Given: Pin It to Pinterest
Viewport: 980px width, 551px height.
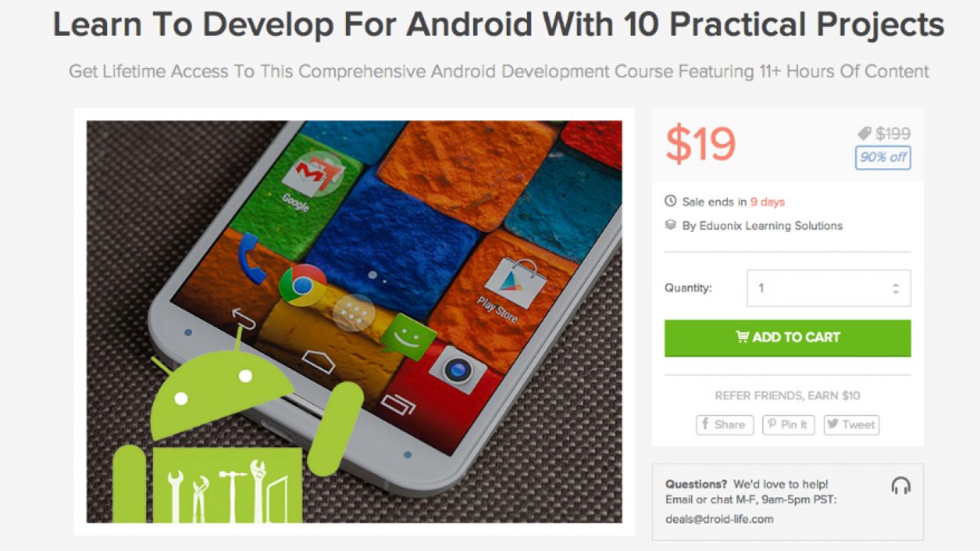Looking at the screenshot, I should pyautogui.click(x=789, y=425).
